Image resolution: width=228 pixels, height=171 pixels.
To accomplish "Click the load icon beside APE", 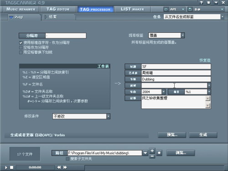I will click(166, 9).
